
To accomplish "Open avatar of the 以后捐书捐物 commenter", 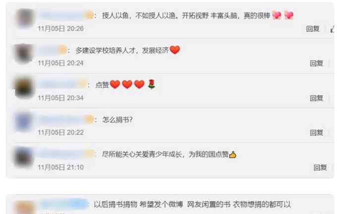I will pos(25,208).
